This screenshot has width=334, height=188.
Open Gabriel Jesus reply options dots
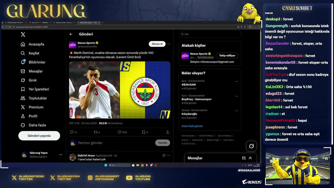[x=169, y=155]
